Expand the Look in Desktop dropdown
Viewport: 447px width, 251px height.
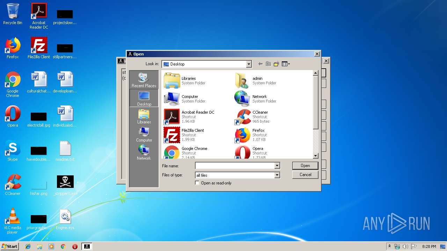[249, 64]
